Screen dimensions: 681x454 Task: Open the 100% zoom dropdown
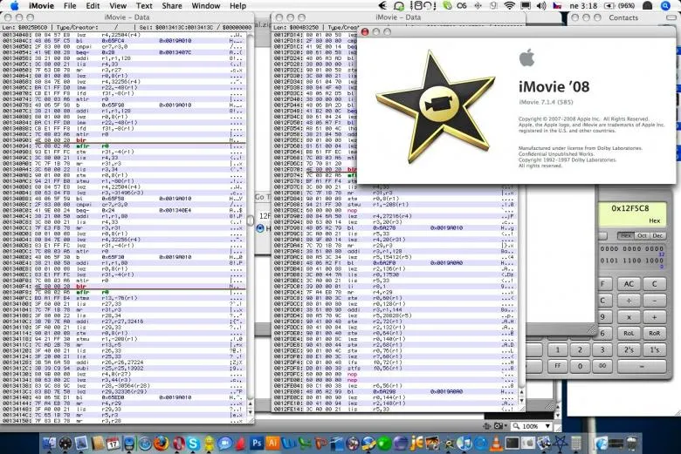click(x=532, y=426)
